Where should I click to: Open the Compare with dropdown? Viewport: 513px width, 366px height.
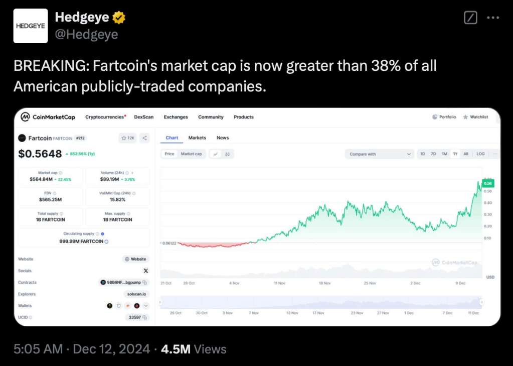380,154
